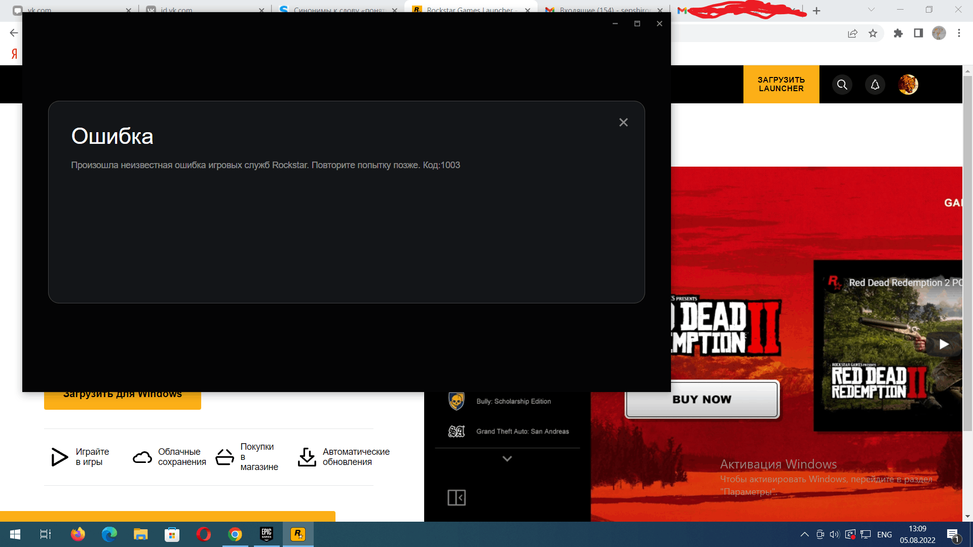Image resolution: width=973 pixels, height=547 pixels.
Task: Expand the games list chevron
Action: (x=507, y=459)
